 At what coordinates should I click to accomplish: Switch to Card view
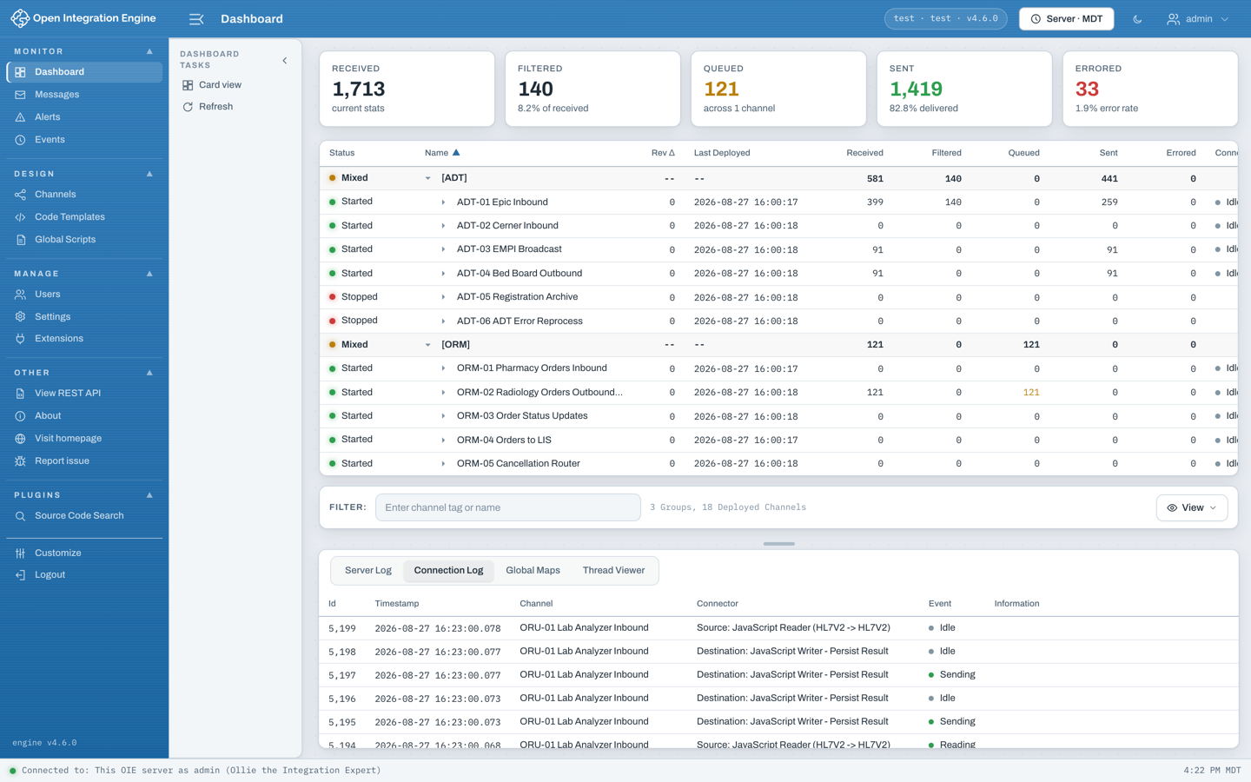(212, 85)
